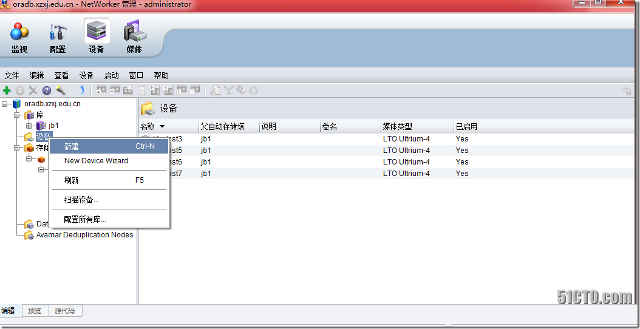This screenshot has width=640, height=329.
Task: Open the 启动 menu
Action: tap(112, 75)
